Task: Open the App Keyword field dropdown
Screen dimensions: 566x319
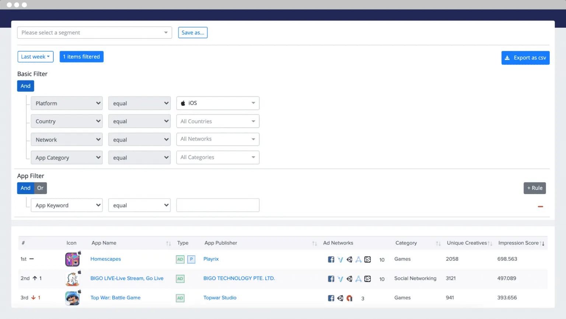Action: point(67,205)
